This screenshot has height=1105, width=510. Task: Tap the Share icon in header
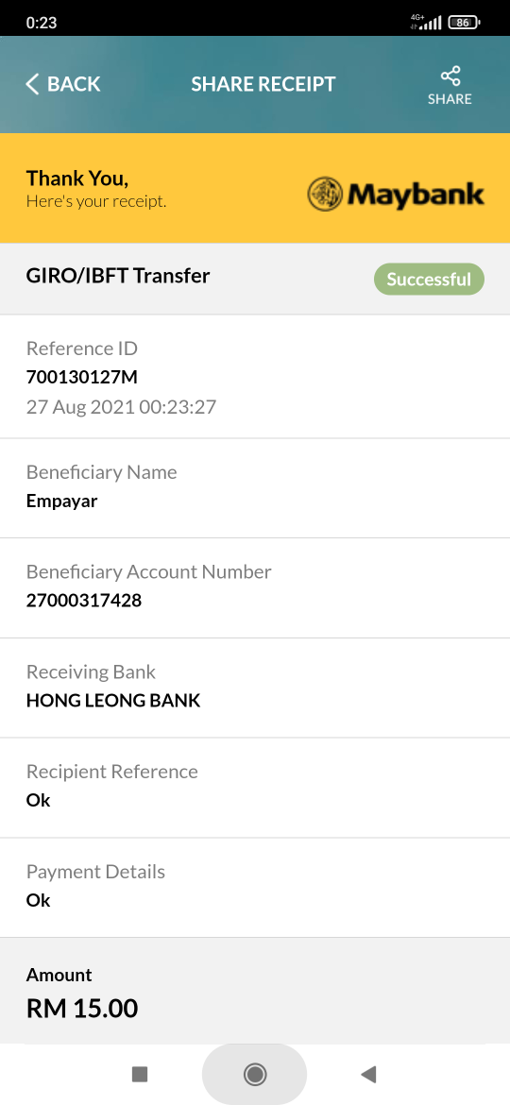coord(450,76)
